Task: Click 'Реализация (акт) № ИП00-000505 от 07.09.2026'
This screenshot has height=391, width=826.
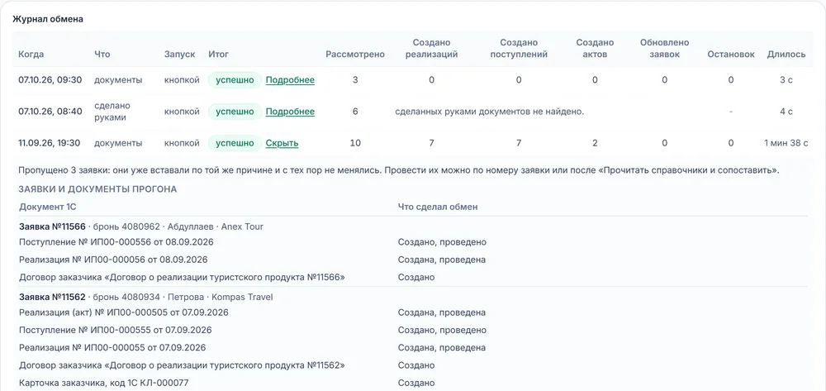Action: [124, 312]
